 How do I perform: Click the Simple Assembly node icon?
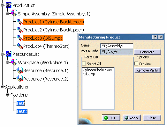pos(14,13)
